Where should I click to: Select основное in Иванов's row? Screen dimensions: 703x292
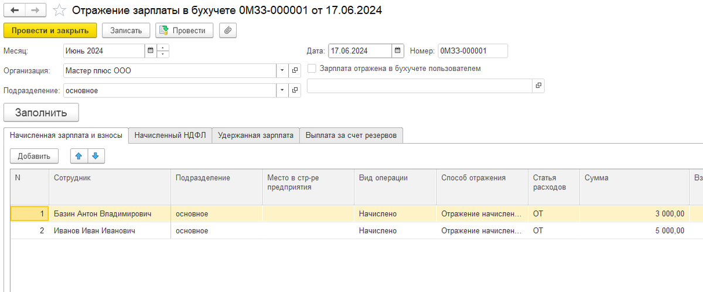217,231
